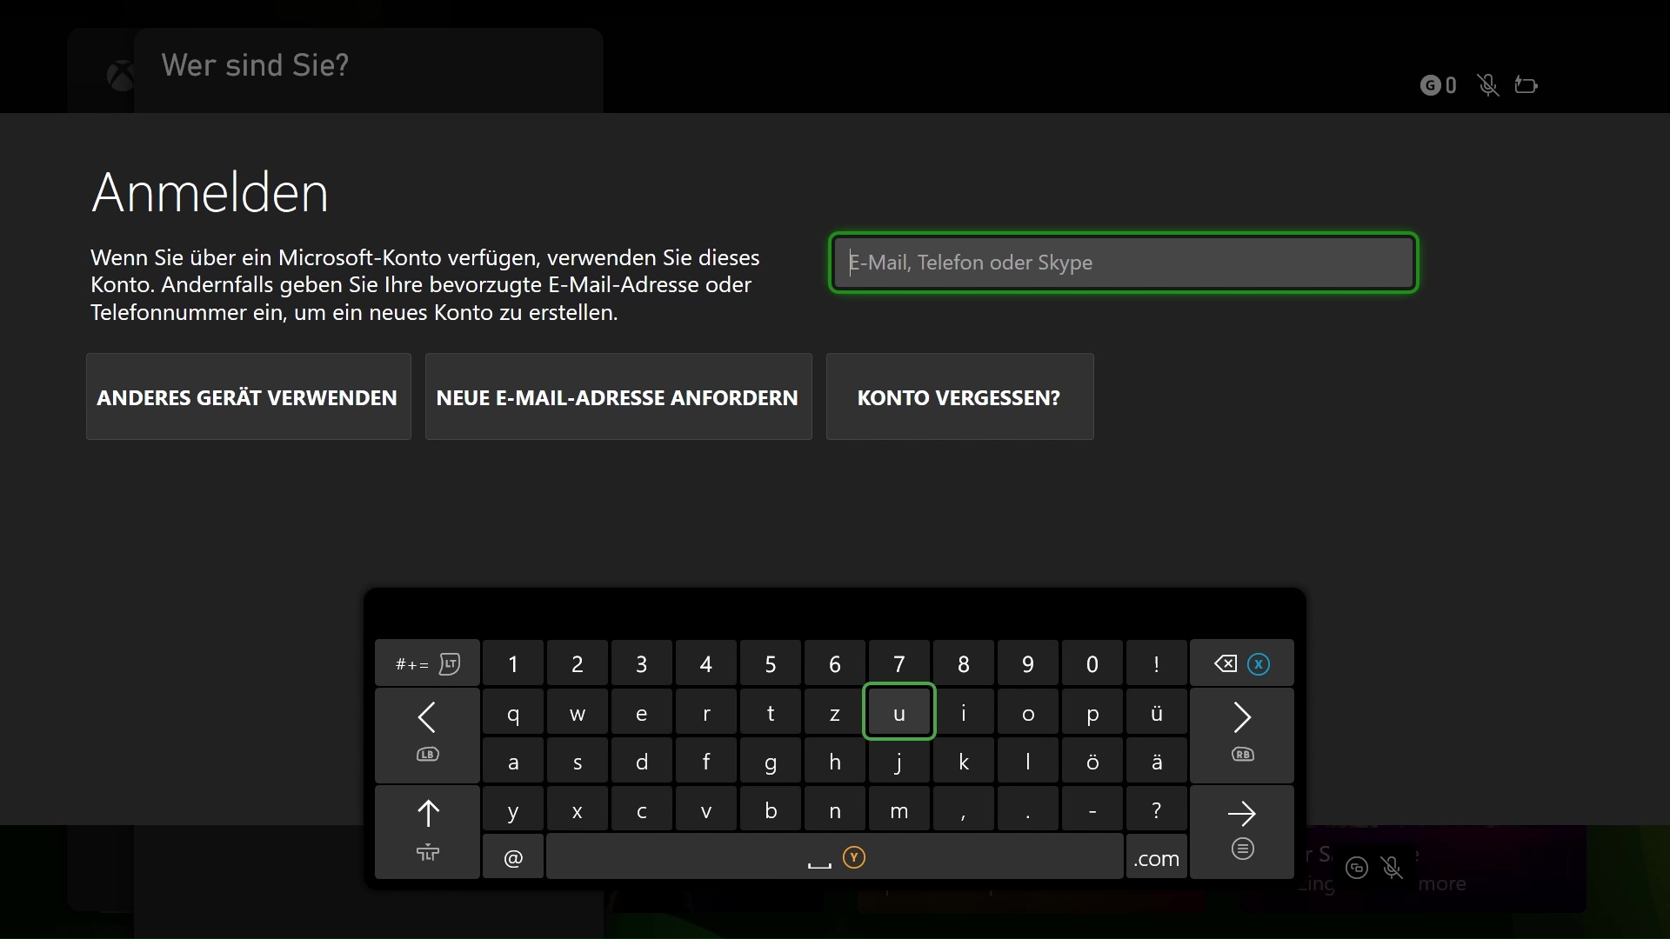Tap the l key
The height and width of the screenshot is (939, 1670).
coord(1028,761)
